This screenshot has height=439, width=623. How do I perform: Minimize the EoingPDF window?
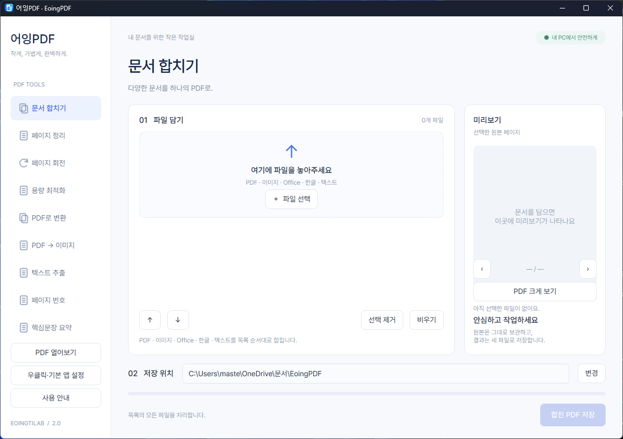tap(562, 8)
